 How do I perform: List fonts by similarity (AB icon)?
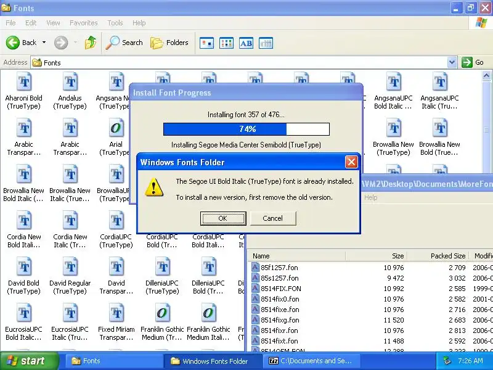point(246,43)
